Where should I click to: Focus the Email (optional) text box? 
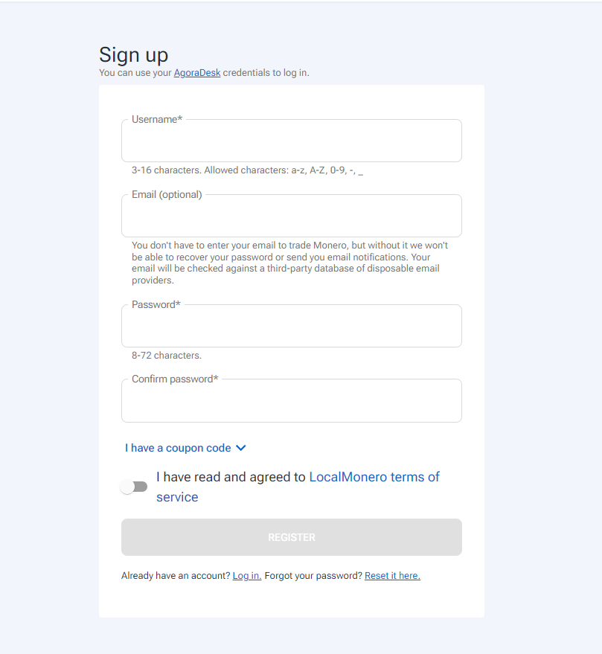click(291, 217)
